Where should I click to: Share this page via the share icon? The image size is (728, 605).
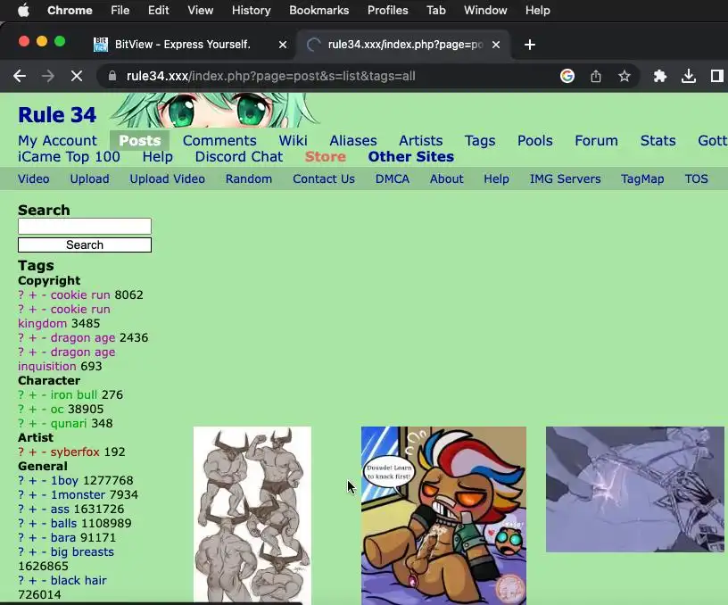coord(596,76)
